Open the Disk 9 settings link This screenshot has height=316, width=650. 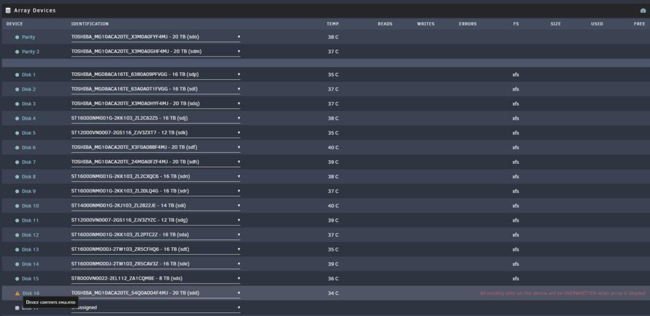click(x=29, y=191)
